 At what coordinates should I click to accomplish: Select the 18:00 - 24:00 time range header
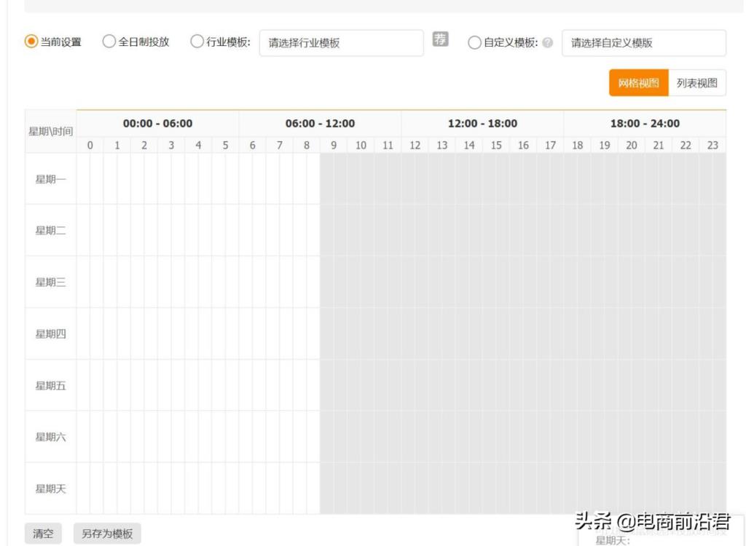point(645,124)
